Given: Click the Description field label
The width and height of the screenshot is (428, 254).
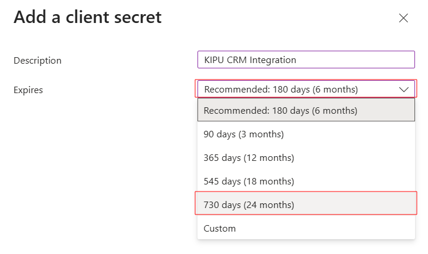Looking at the screenshot, I should click(x=37, y=61).
